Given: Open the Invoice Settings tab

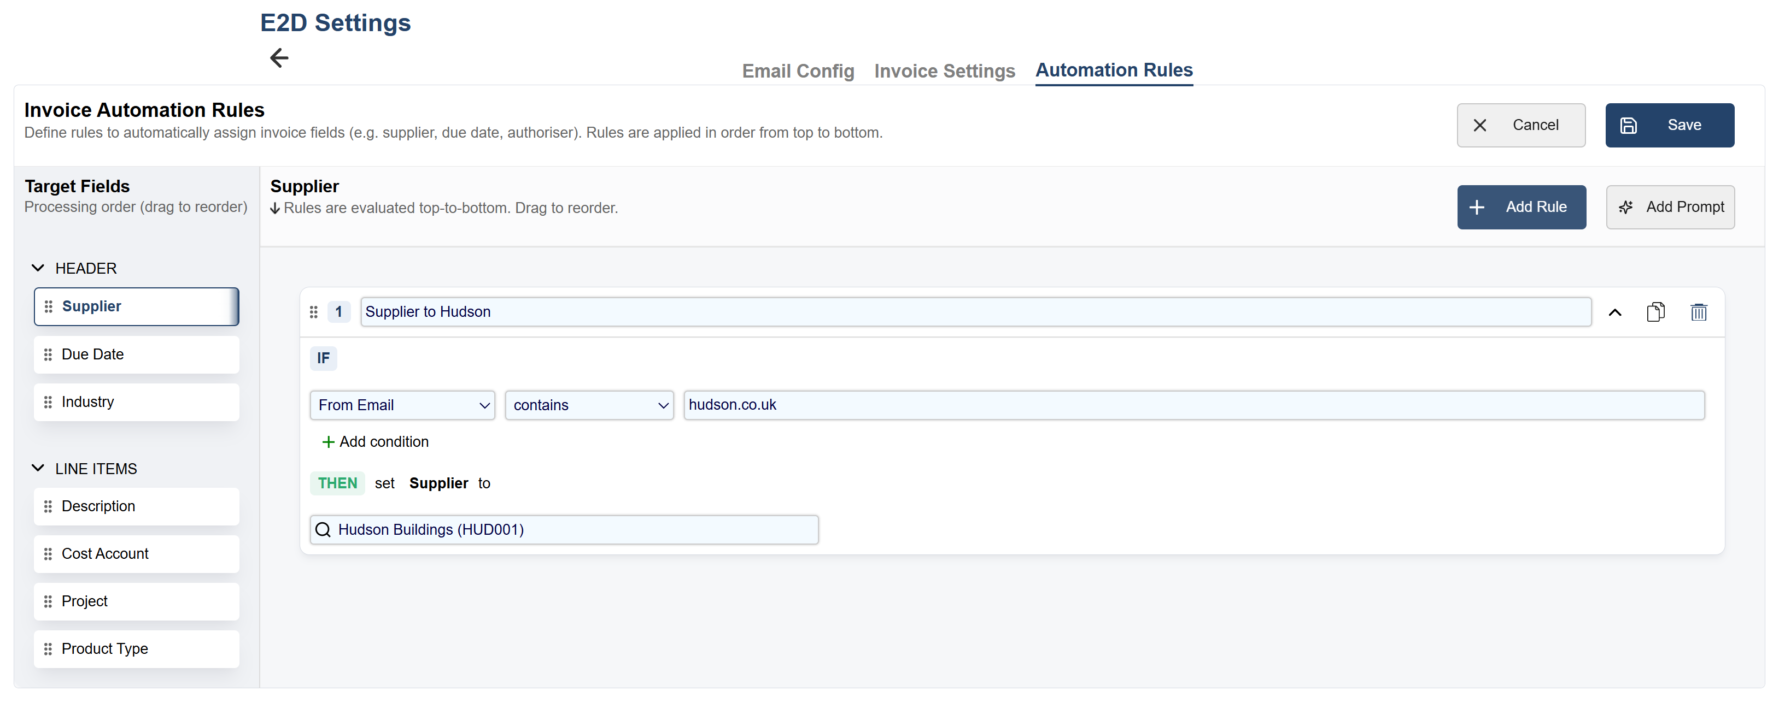Looking at the screenshot, I should pos(944,71).
